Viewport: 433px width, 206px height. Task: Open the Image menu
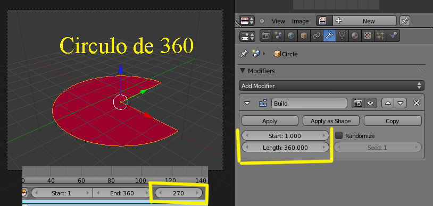coord(301,21)
